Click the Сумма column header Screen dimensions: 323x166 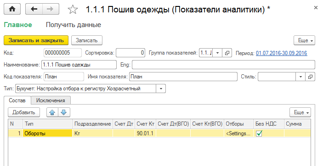(x=297, y=124)
